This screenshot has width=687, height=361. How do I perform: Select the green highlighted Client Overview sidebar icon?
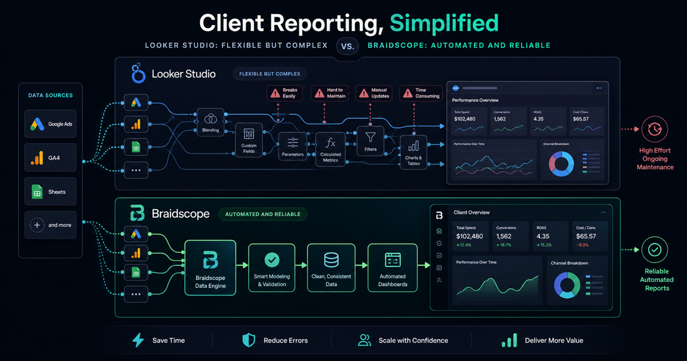pos(439,231)
